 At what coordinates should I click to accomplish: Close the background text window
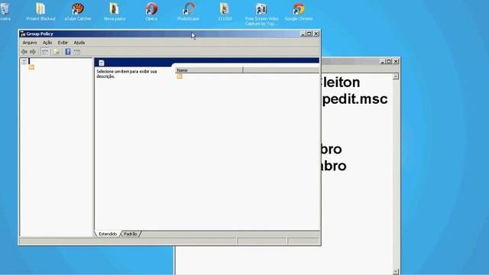click(x=396, y=61)
